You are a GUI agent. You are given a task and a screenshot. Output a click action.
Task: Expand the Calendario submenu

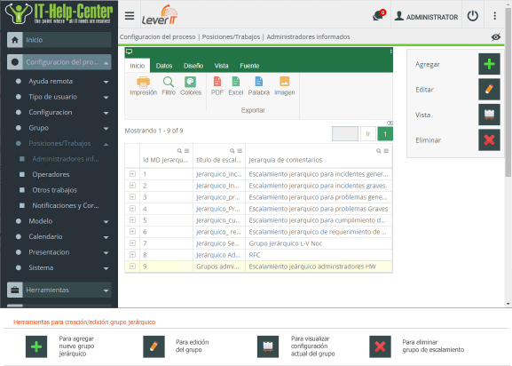click(106, 237)
